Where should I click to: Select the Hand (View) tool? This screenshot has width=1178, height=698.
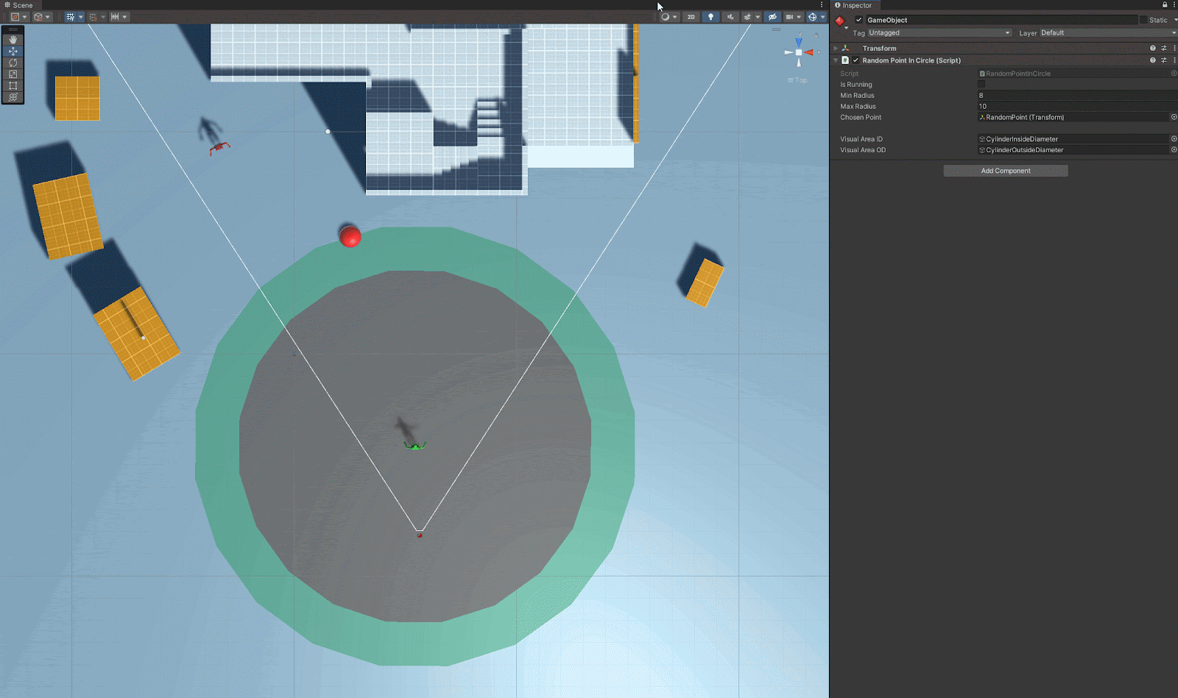pos(13,40)
